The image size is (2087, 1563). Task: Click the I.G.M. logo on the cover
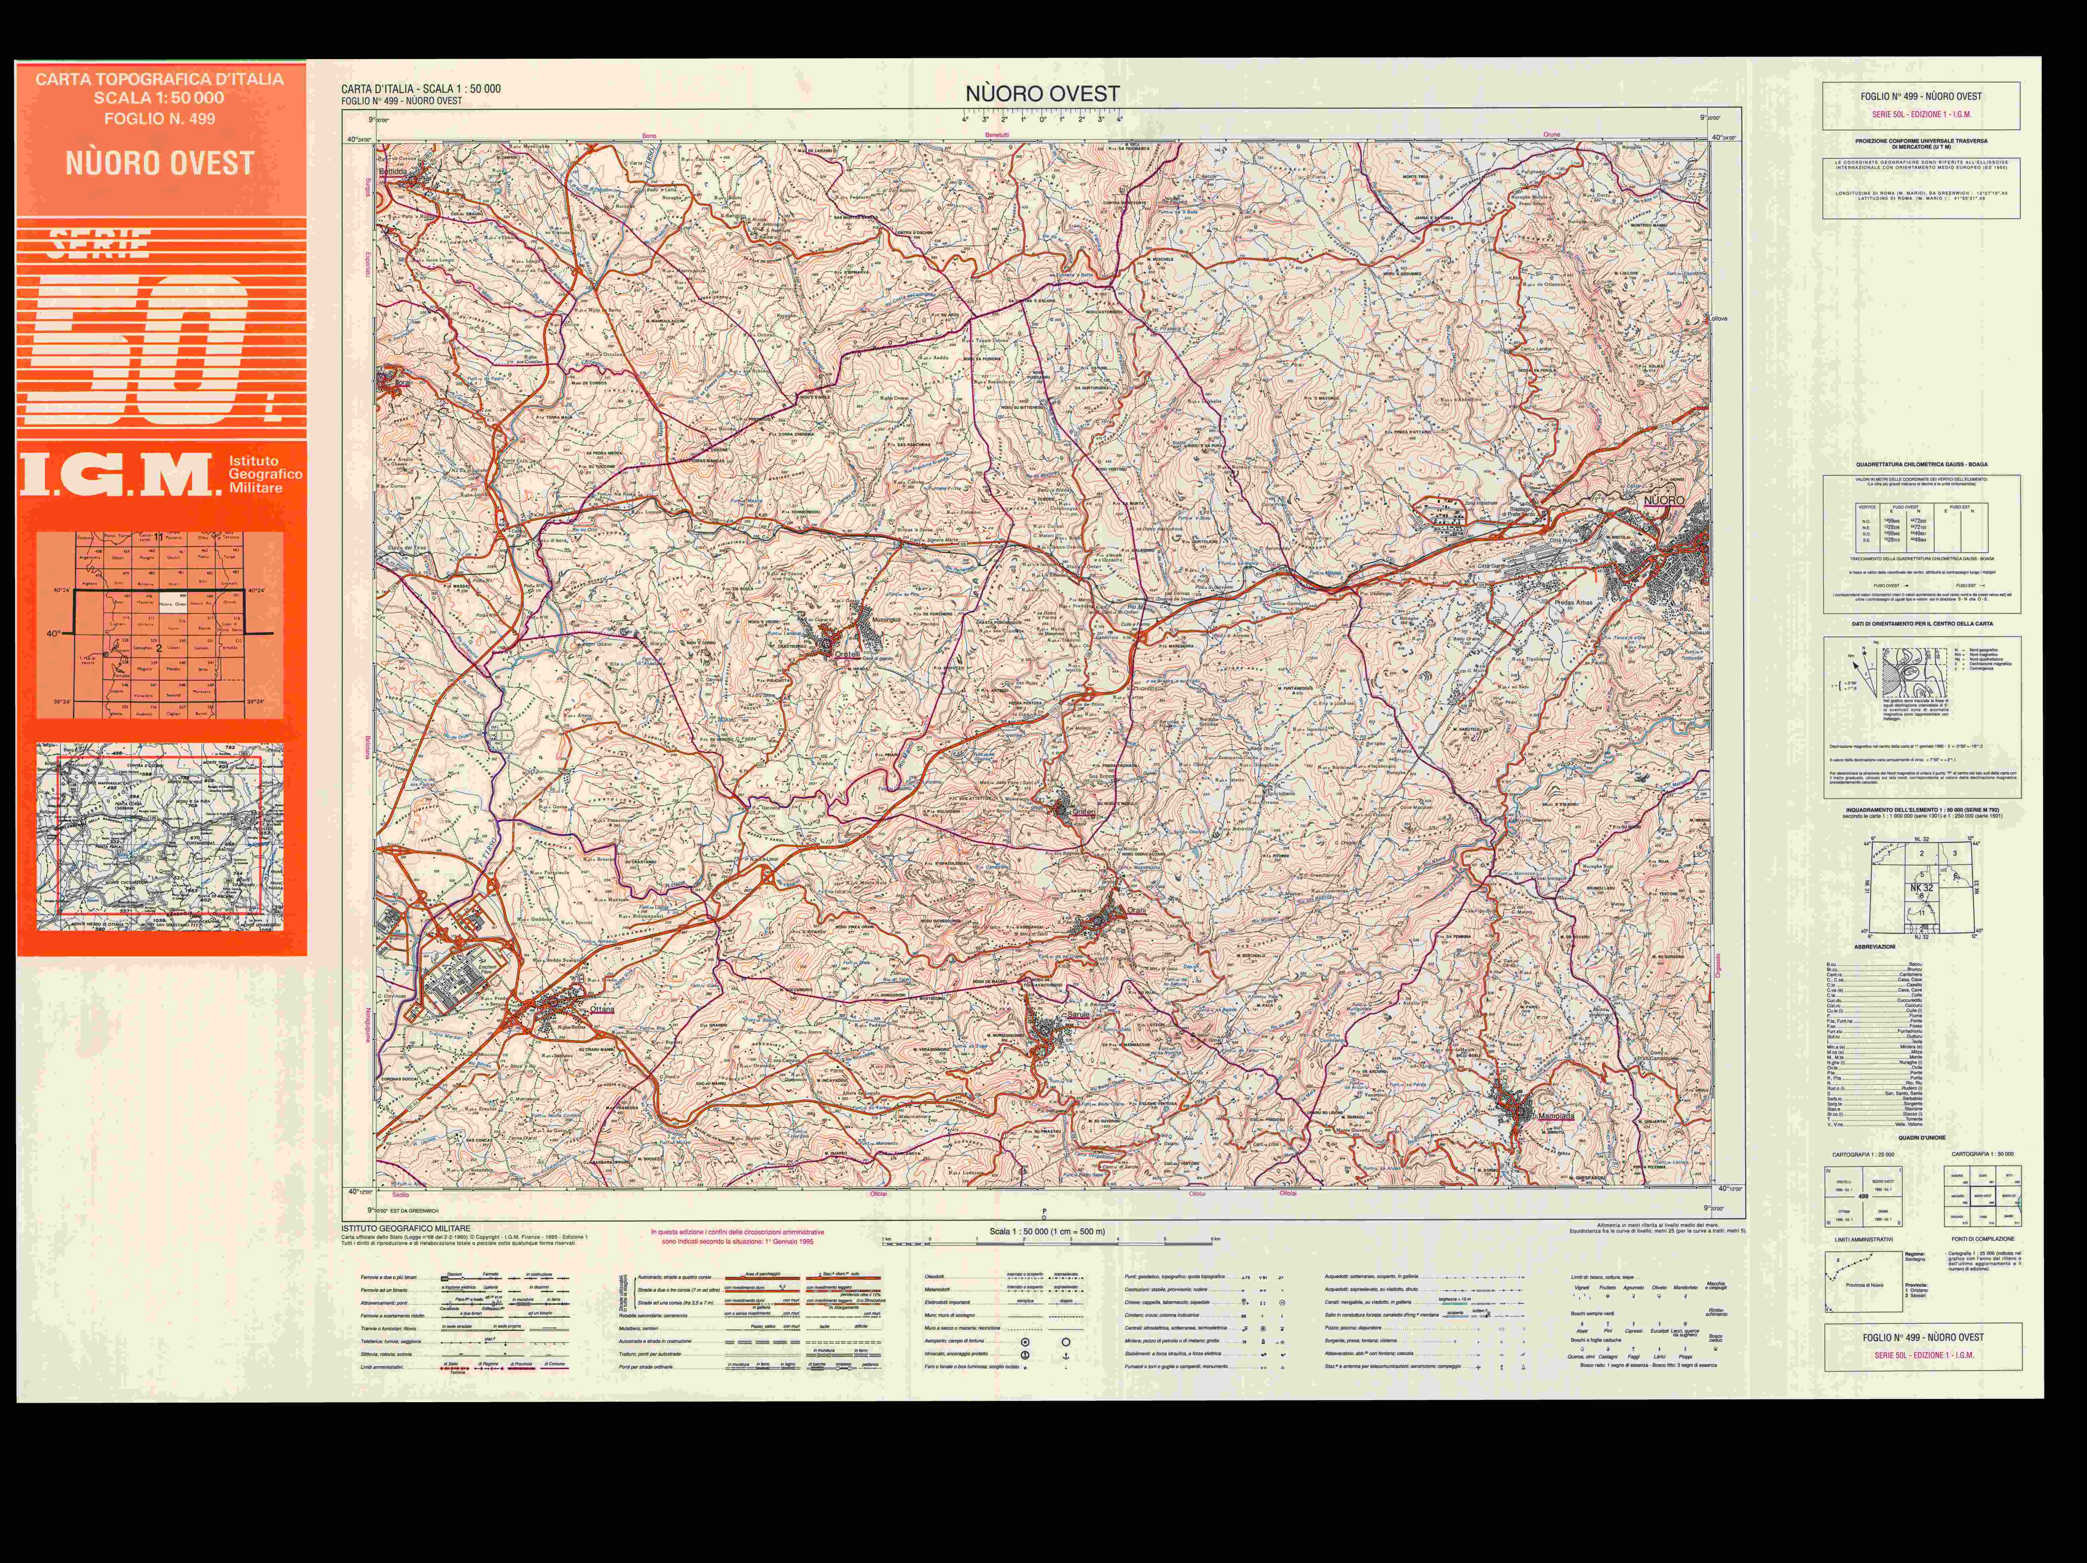point(122,474)
